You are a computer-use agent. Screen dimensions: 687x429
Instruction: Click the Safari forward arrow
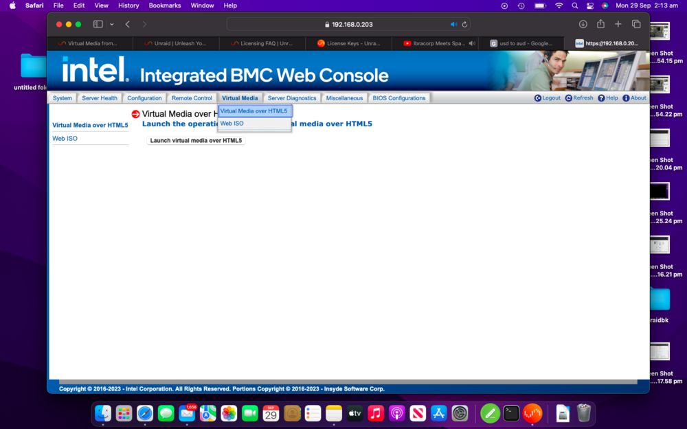pyautogui.click(x=144, y=25)
